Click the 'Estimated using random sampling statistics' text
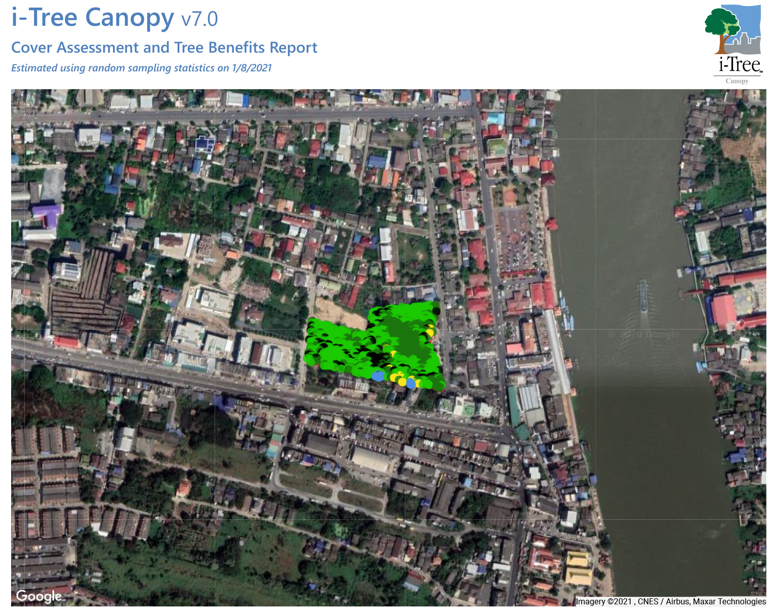Viewport: 774px width, 616px height. (x=141, y=68)
